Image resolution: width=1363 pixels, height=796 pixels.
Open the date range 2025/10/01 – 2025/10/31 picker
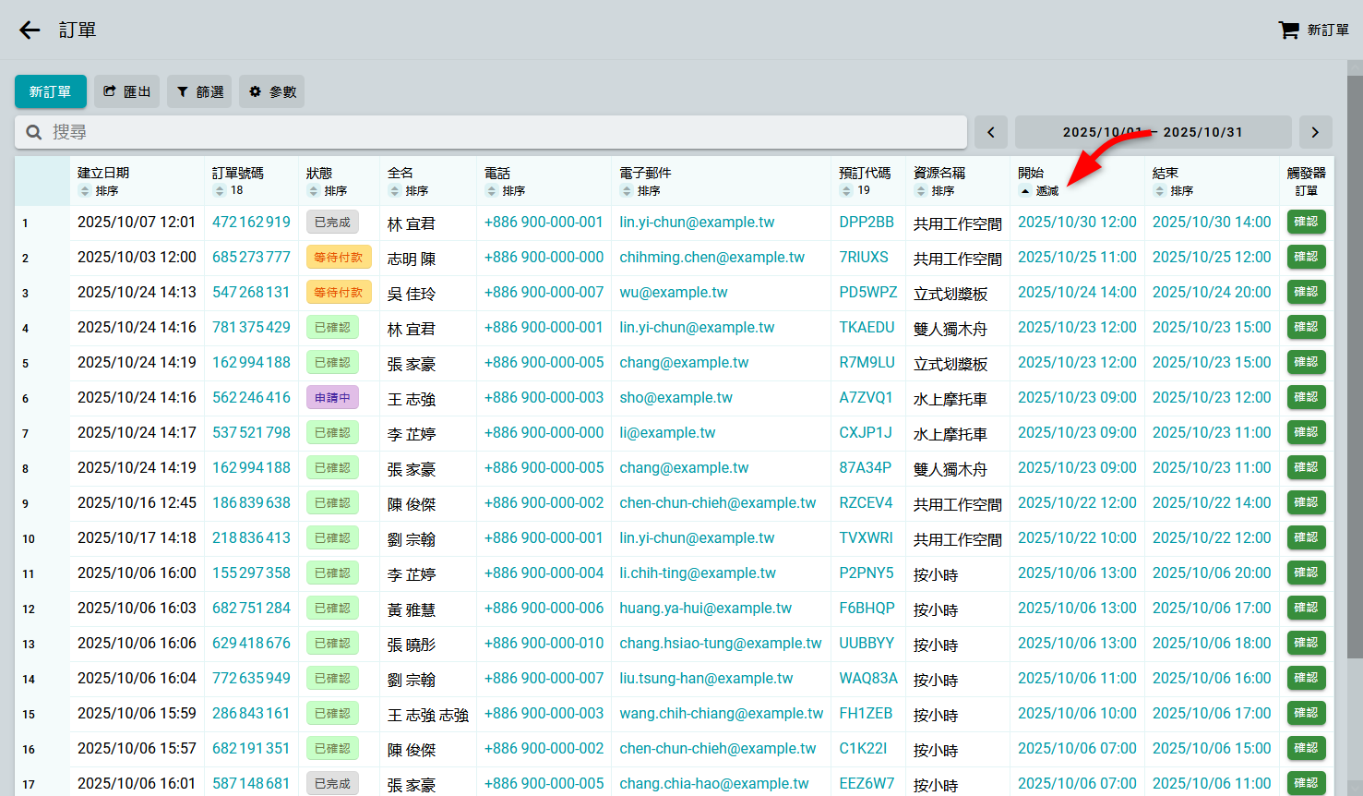click(x=1153, y=132)
